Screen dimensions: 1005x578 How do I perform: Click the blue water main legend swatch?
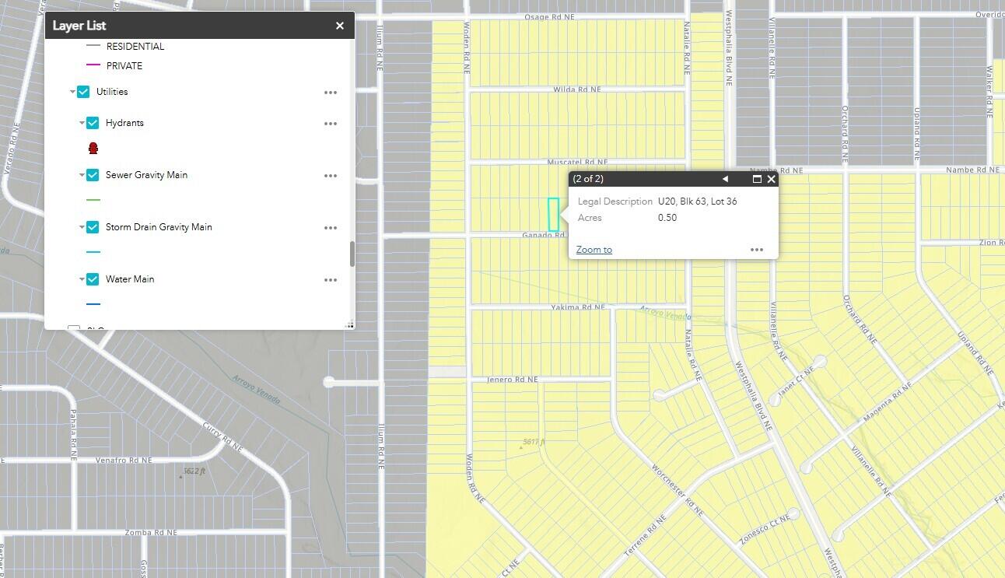pyautogui.click(x=93, y=304)
